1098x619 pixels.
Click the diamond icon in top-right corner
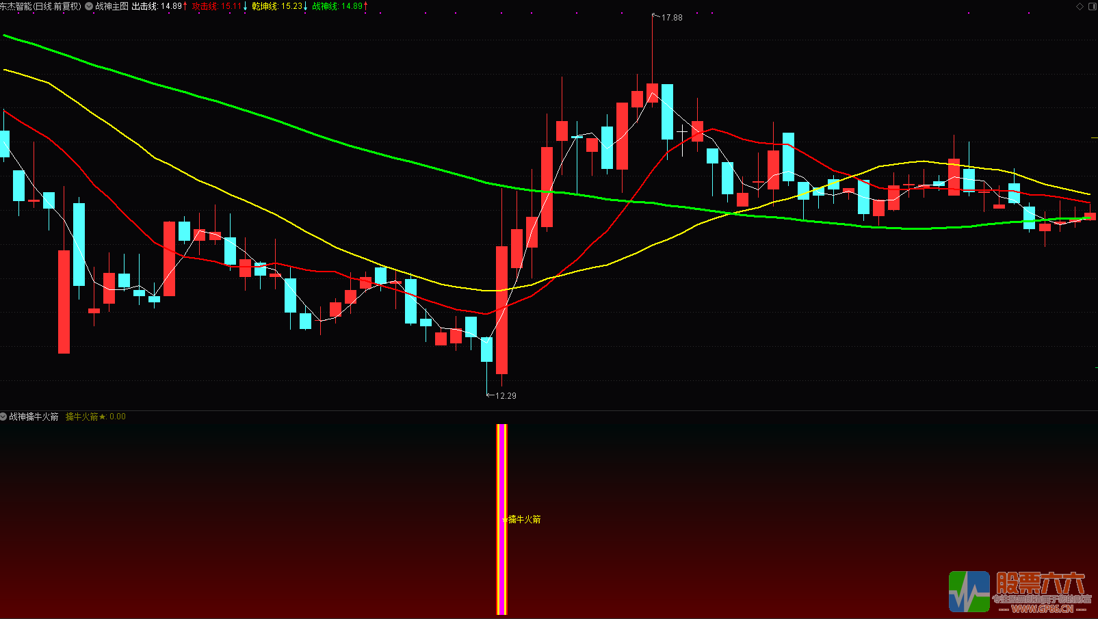pos(1080,6)
